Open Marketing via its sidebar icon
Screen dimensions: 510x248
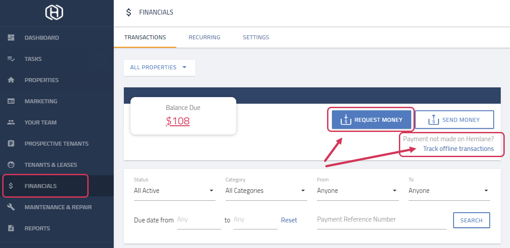pos(11,101)
